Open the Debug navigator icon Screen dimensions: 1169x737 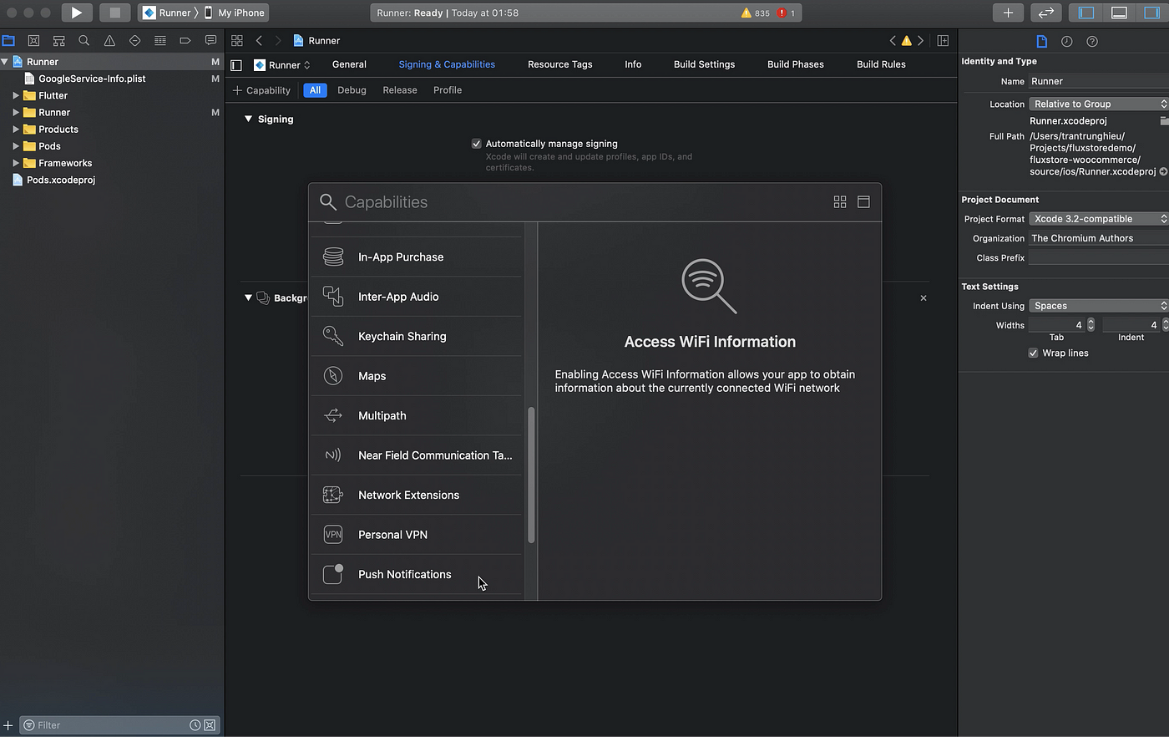pyautogui.click(x=159, y=40)
